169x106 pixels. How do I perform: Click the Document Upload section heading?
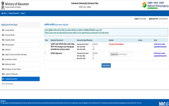[x=56, y=25]
